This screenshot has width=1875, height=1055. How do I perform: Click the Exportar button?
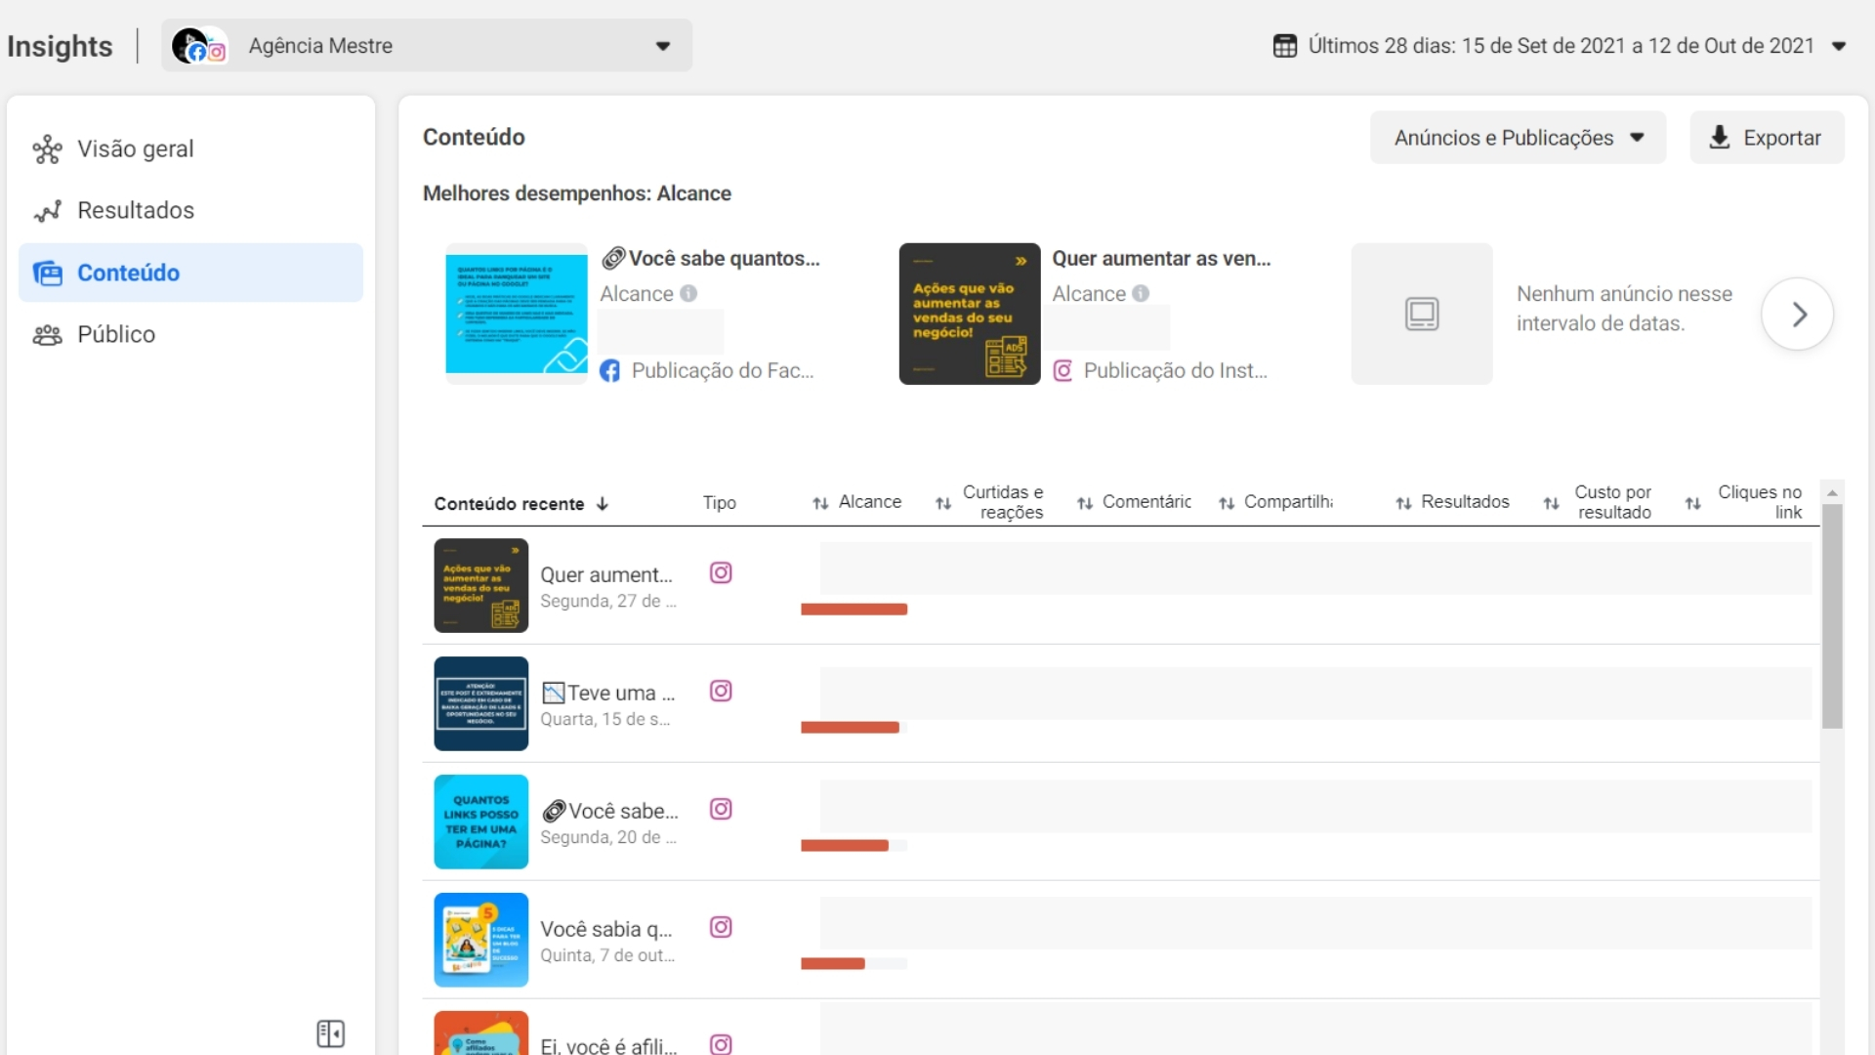coord(1767,138)
